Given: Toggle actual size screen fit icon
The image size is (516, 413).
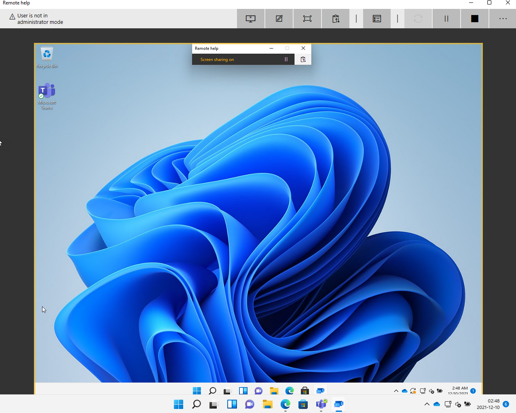Looking at the screenshot, I should point(307,19).
